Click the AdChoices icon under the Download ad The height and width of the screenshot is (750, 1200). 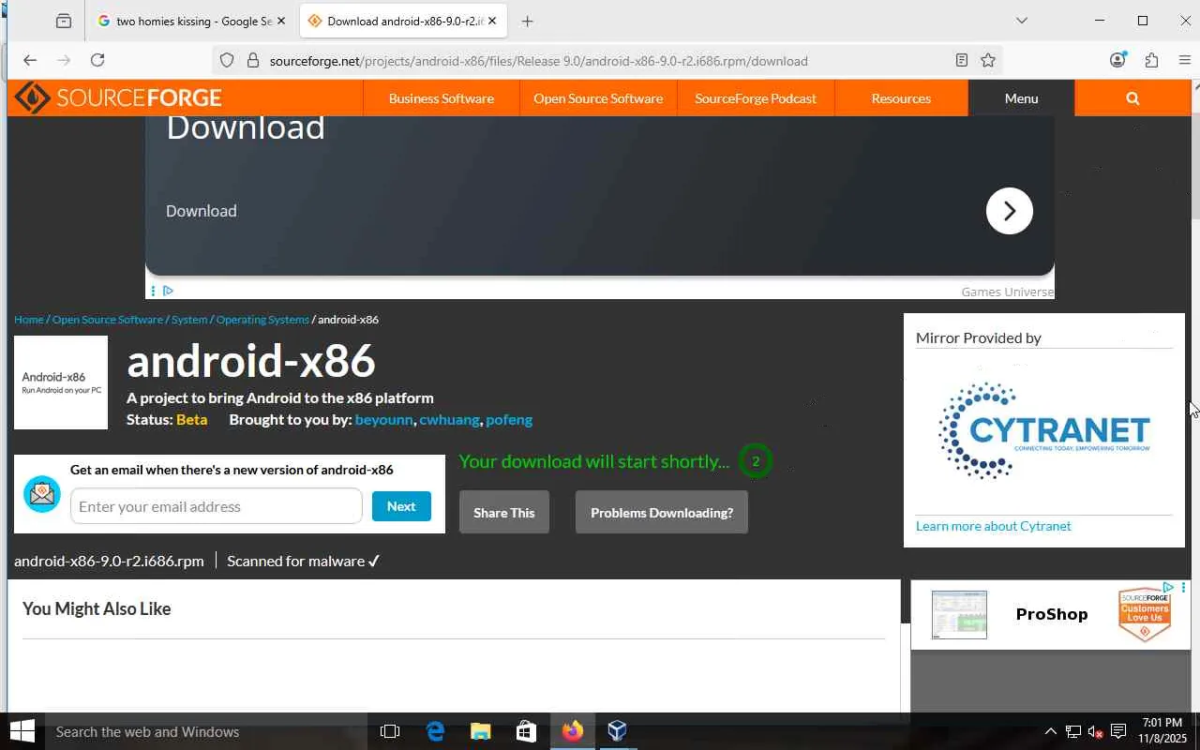168,291
